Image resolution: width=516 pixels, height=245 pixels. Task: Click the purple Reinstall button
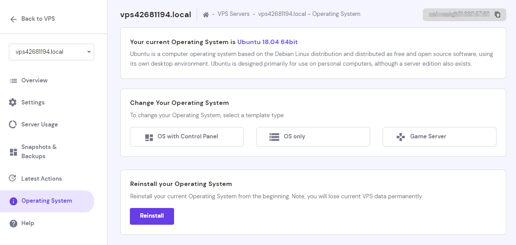tap(152, 216)
